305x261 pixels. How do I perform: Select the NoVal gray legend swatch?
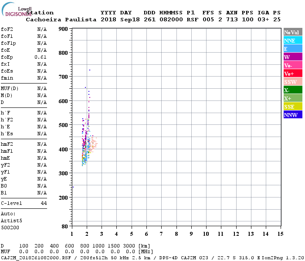[293, 32]
